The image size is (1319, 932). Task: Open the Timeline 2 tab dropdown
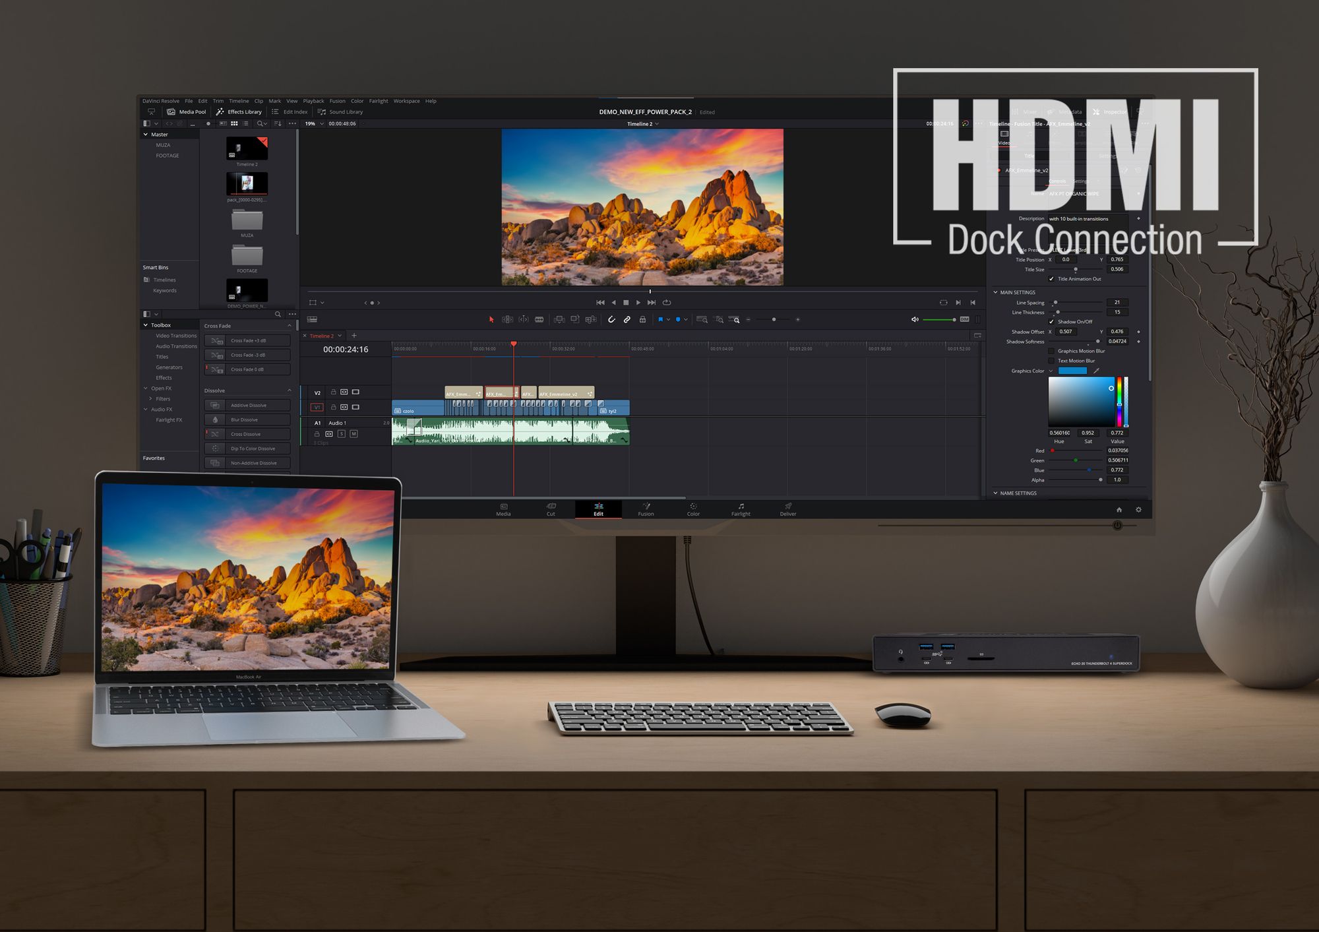340,336
